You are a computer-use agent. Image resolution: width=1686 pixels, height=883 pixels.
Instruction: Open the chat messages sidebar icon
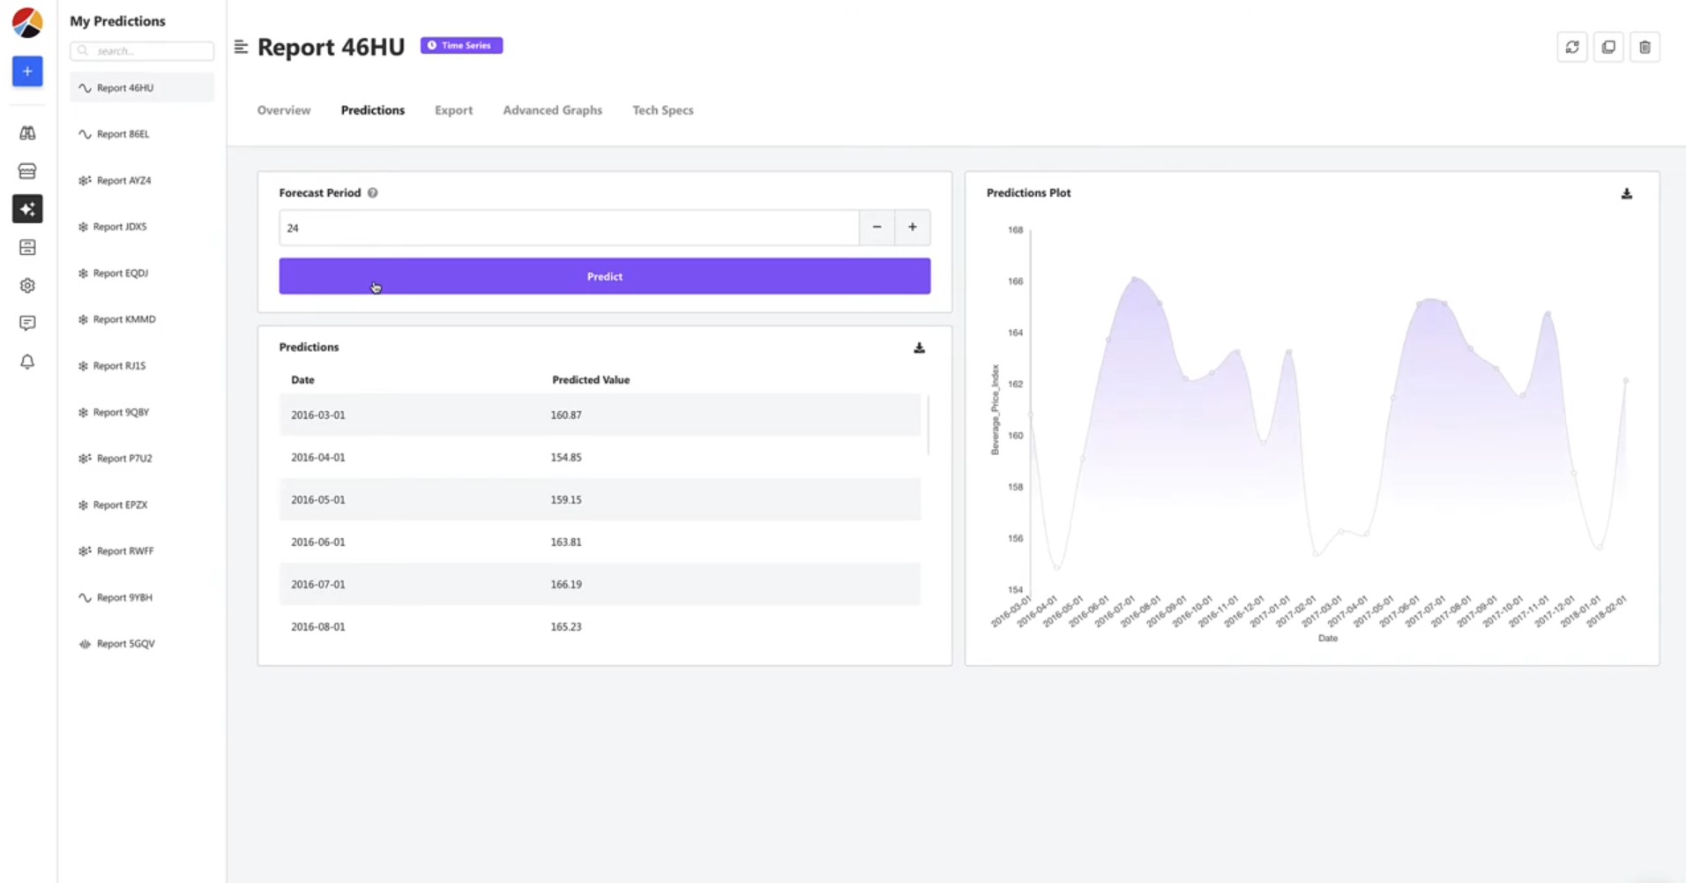pos(27,324)
